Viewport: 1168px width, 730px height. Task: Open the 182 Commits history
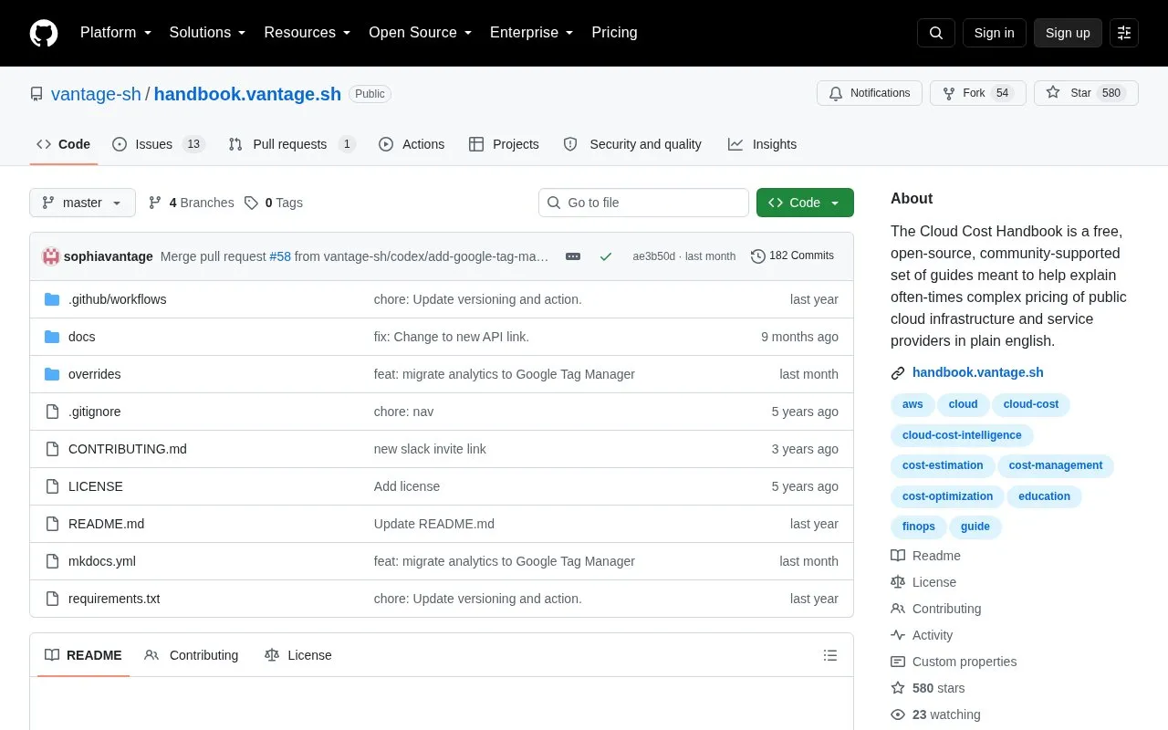[792, 256]
